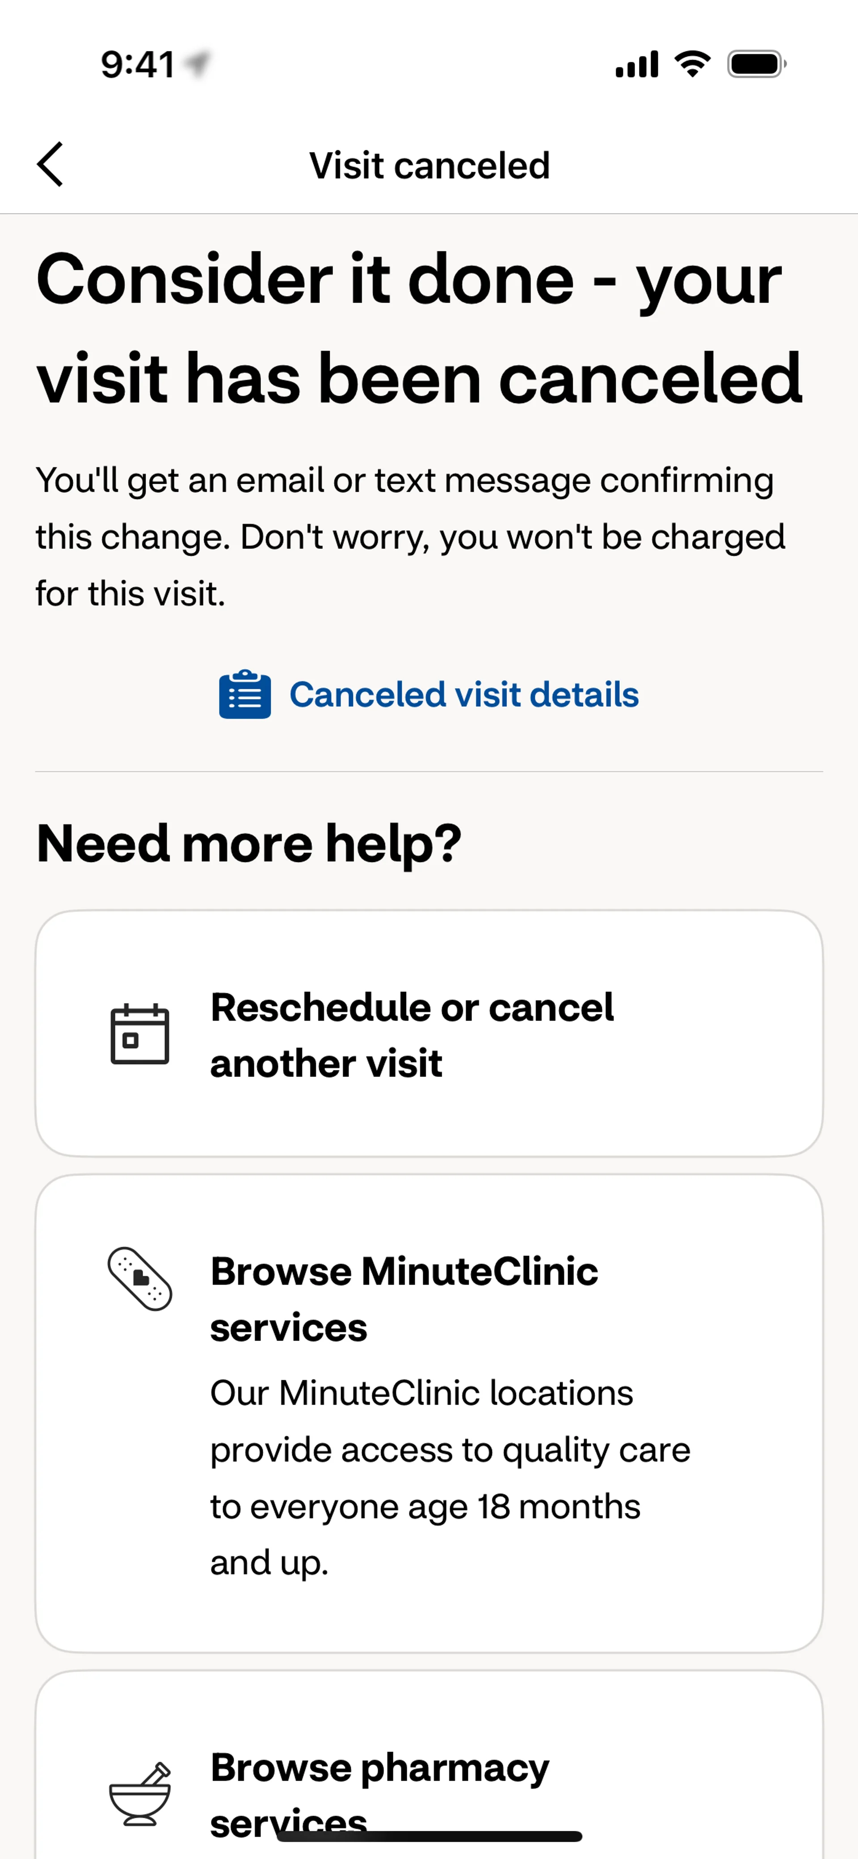Click the bandage icon for MinuteClinic
The image size is (858, 1859).
coord(139,1279)
